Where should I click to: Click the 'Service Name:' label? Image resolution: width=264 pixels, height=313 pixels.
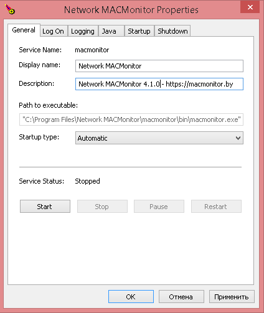pyautogui.click(x=40, y=50)
